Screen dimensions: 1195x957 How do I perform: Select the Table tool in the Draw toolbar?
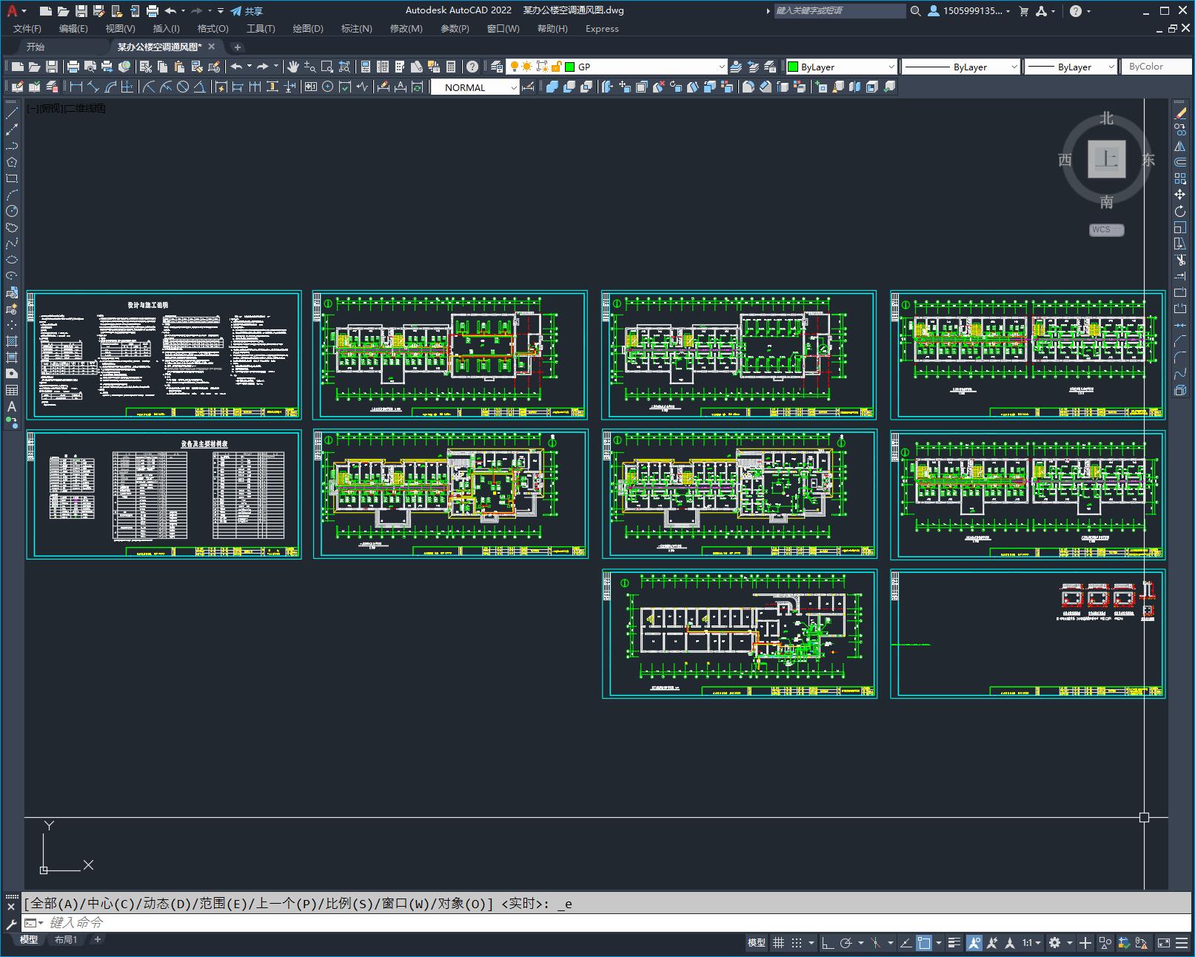(12, 390)
